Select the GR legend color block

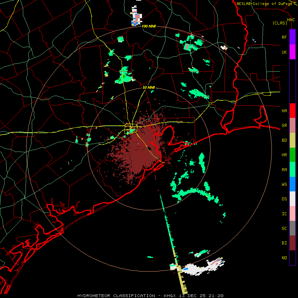coord(292,125)
